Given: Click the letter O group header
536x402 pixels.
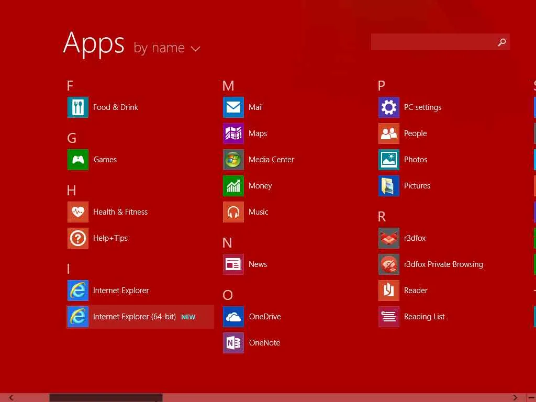Looking at the screenshot, I should [x=228, y=295].
